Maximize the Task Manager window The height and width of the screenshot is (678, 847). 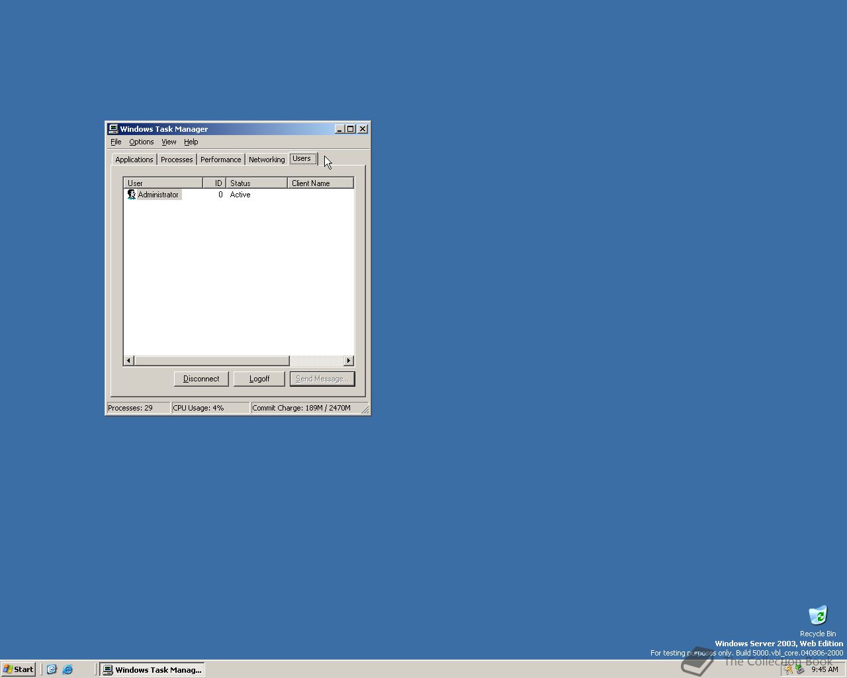pyautogui.click(x=350, y=129)
